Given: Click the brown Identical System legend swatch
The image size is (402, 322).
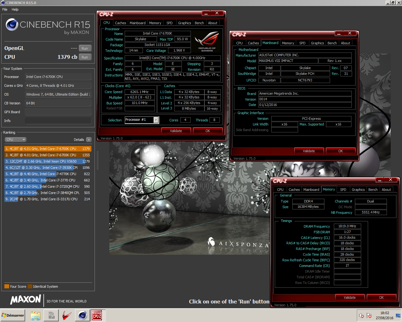Looking at the screenshot, I should tap(30, 286).
